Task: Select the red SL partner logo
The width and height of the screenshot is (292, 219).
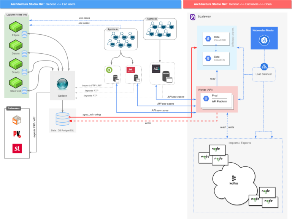Action: (x=17, y=148)
